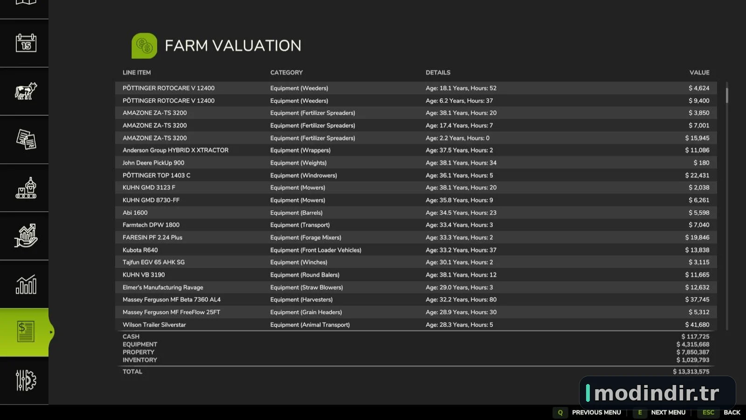Screen dimensions: 746x420
Task: Select the FARESIN PF 2.24 Plus row
Action: click(416, 238)
